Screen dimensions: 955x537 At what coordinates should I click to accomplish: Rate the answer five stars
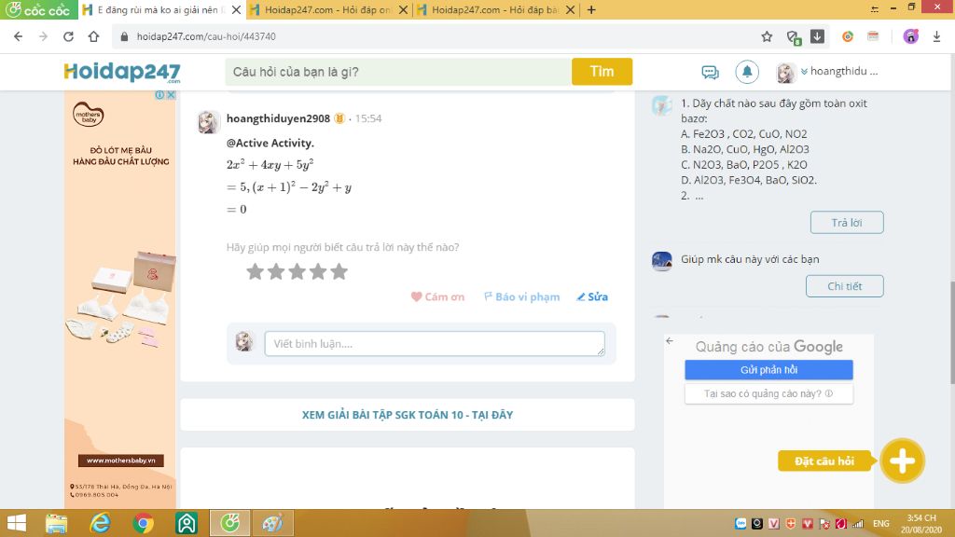339,271
